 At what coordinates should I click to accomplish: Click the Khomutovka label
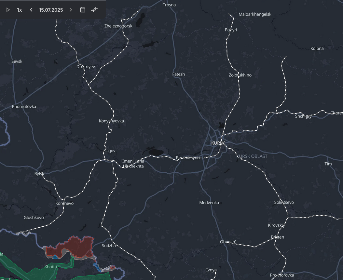[x=24, y=106]
